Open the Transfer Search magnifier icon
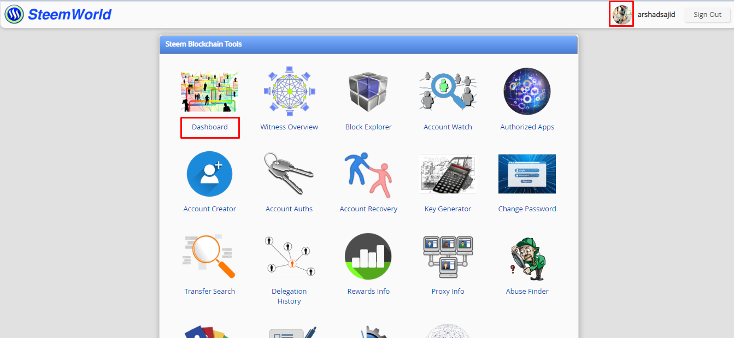Screen dimensions: 734x338 209,256
